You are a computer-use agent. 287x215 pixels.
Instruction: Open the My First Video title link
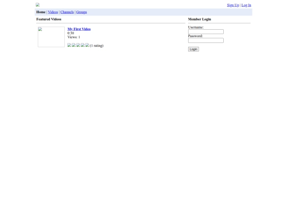tap(79, 29)
